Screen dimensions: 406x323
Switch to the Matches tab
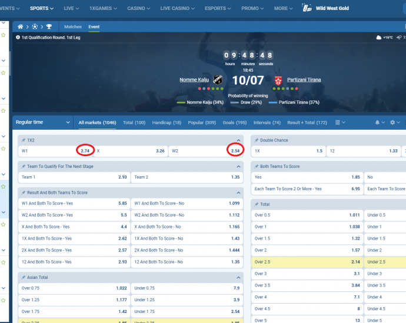[73, 26]
